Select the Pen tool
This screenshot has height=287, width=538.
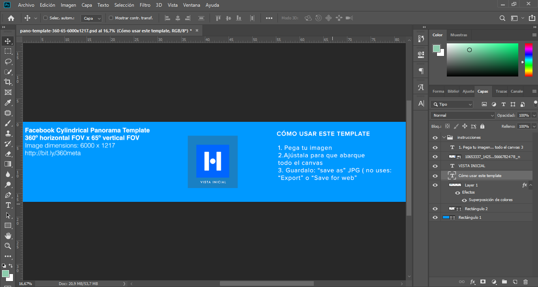(8, 195)
